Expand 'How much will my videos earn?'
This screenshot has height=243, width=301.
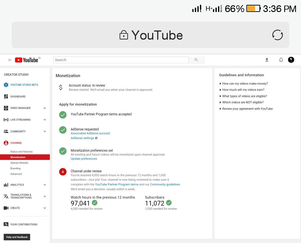(x=242, y=90)
